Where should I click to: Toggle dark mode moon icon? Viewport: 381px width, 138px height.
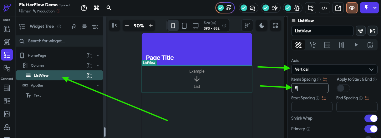tap(262, 26)
